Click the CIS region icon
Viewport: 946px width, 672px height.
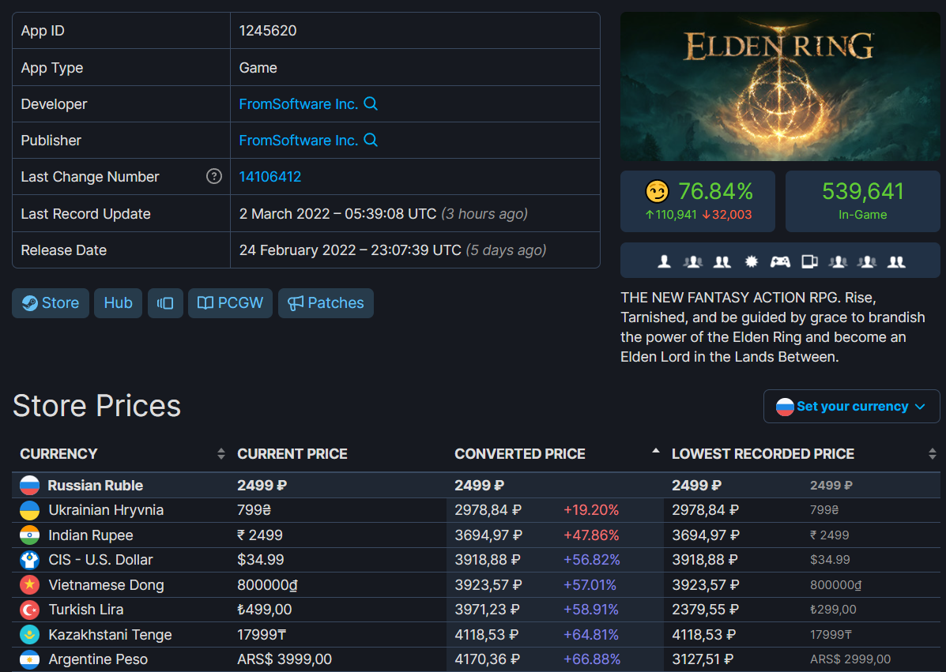pyautogui.click(x=29, y=560)
